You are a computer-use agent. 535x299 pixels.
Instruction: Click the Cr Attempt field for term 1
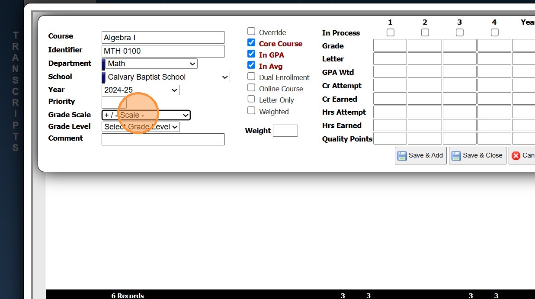(x=390, y=85)
